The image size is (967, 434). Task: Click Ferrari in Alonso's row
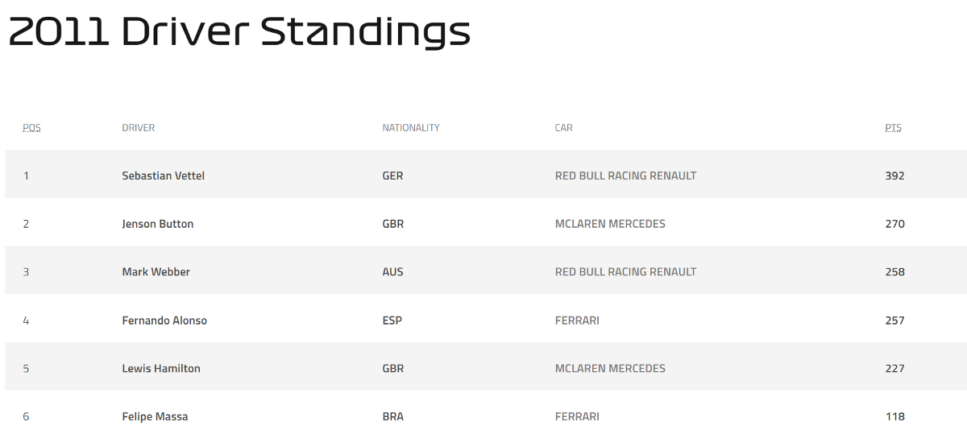pos(577,320)
